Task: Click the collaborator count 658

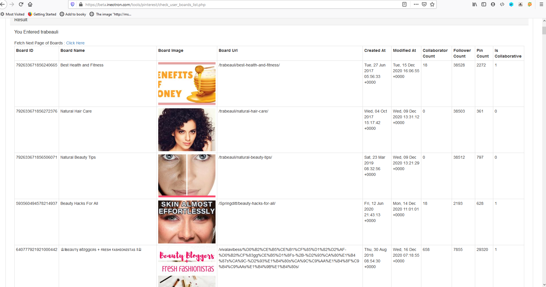Action: pyautogui.click(x=426, y=249)
